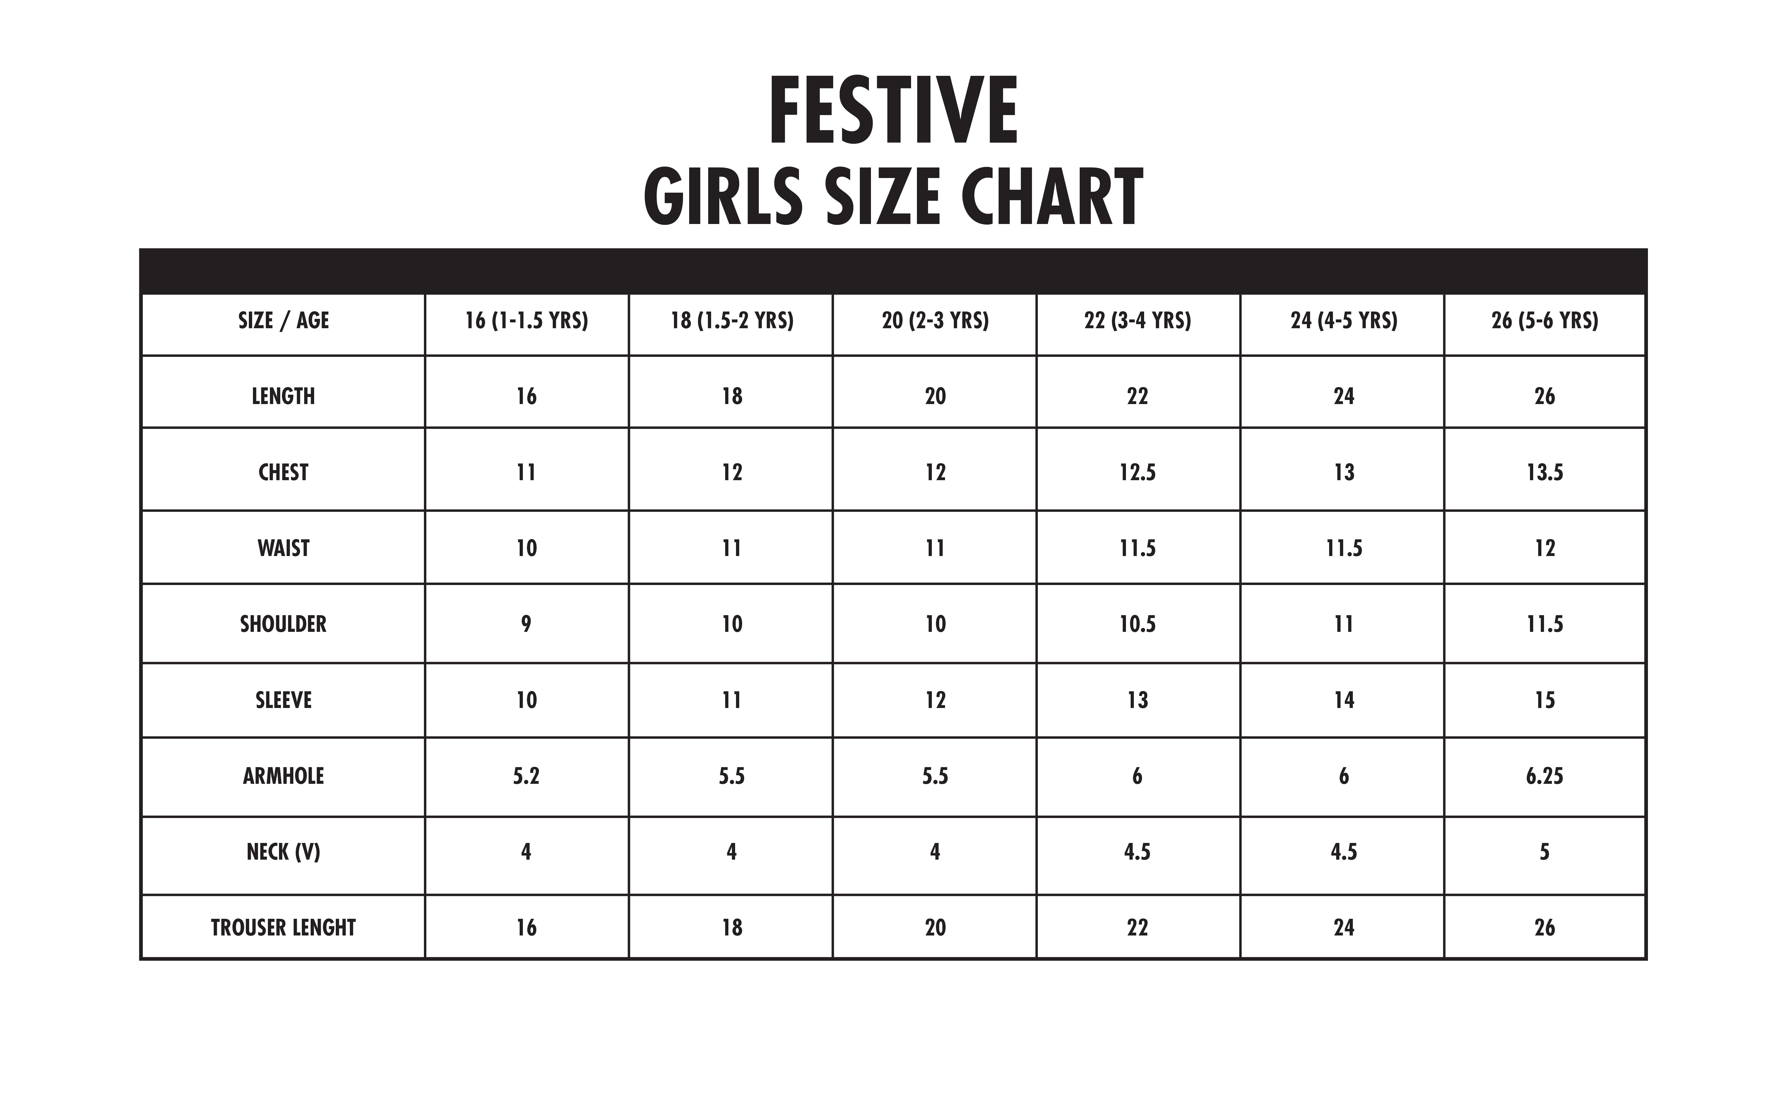
Task: Select the CHEST row label
Action: coord(283,472)
